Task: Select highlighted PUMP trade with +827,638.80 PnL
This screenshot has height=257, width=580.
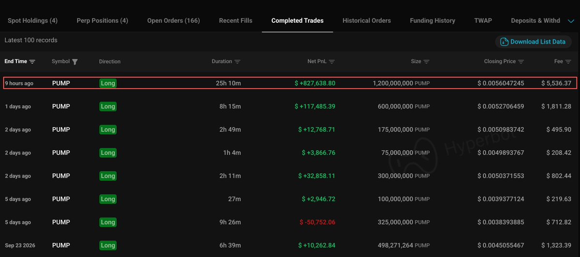Action: 290,83
